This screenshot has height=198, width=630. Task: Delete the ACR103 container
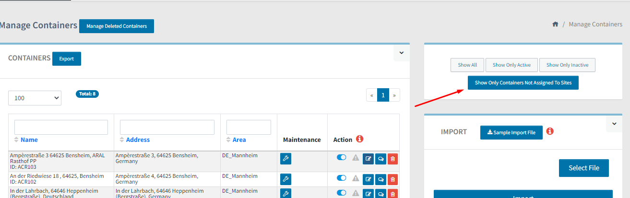click(392, 159)
